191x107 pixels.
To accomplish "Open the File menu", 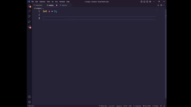I will (x=33, y=2).
